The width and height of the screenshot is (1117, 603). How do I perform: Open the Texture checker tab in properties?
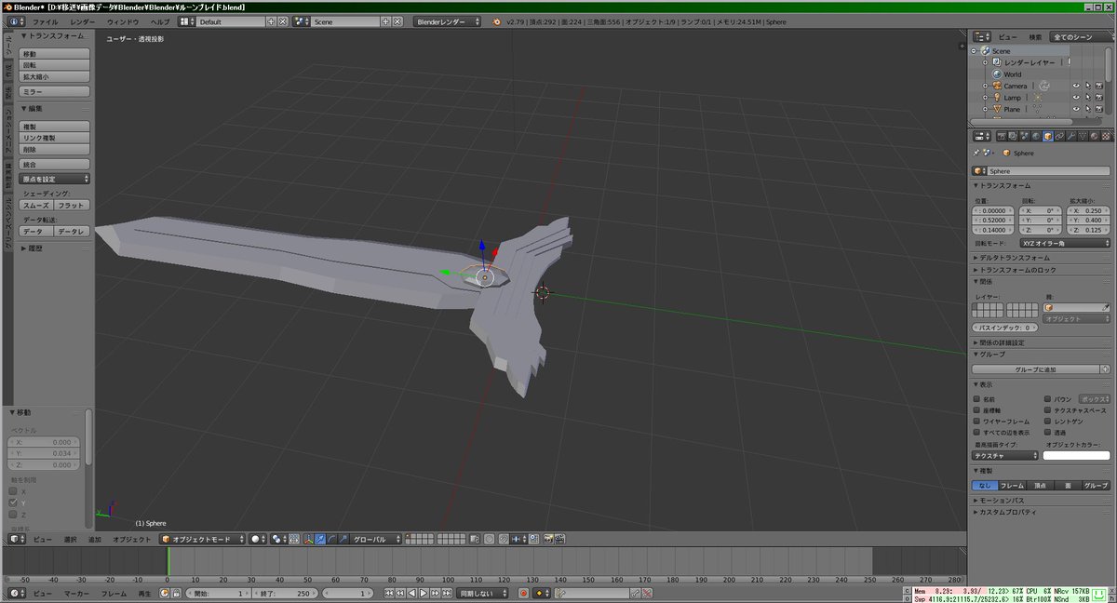(1106, 136)
